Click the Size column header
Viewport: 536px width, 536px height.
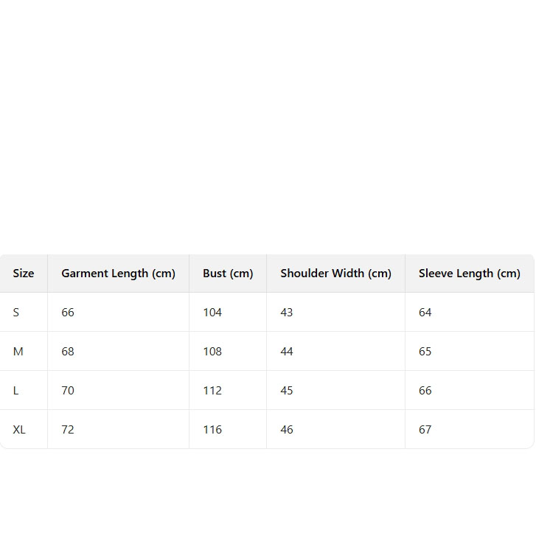(x=24, y=274)
